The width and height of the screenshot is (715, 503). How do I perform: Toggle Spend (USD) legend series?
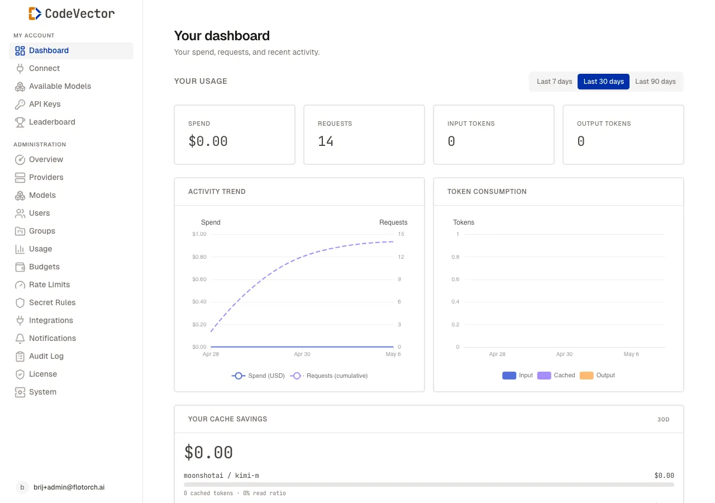258,376
